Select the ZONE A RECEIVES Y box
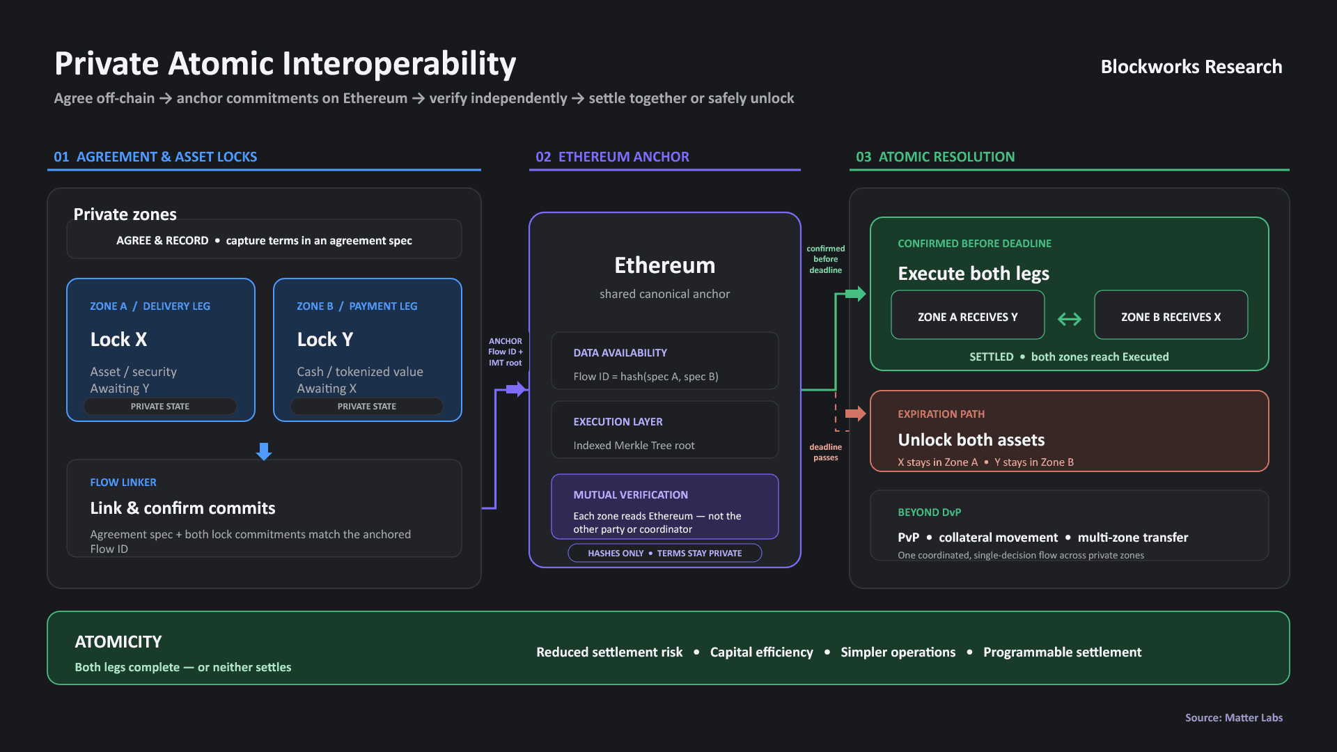1337x752 pixels. coord(968,315)
